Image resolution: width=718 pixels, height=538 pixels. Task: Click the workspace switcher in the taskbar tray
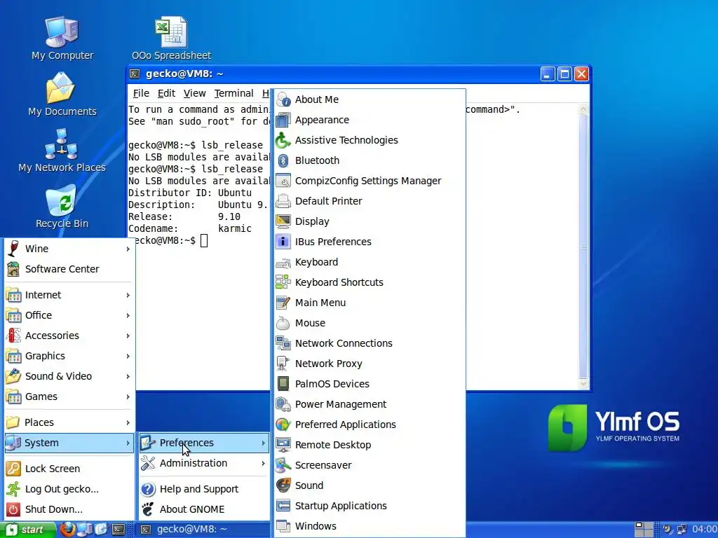click(644, 530)
